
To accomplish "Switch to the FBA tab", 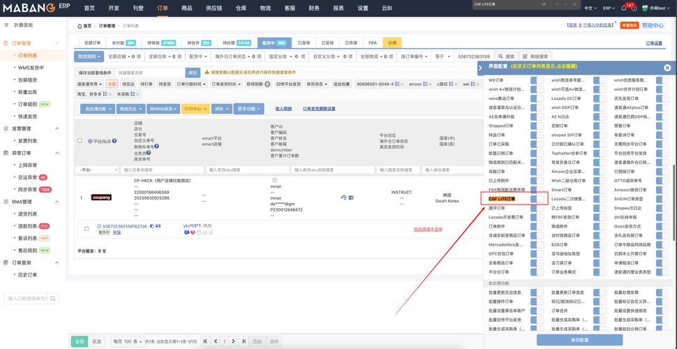I will coord(373,43).
